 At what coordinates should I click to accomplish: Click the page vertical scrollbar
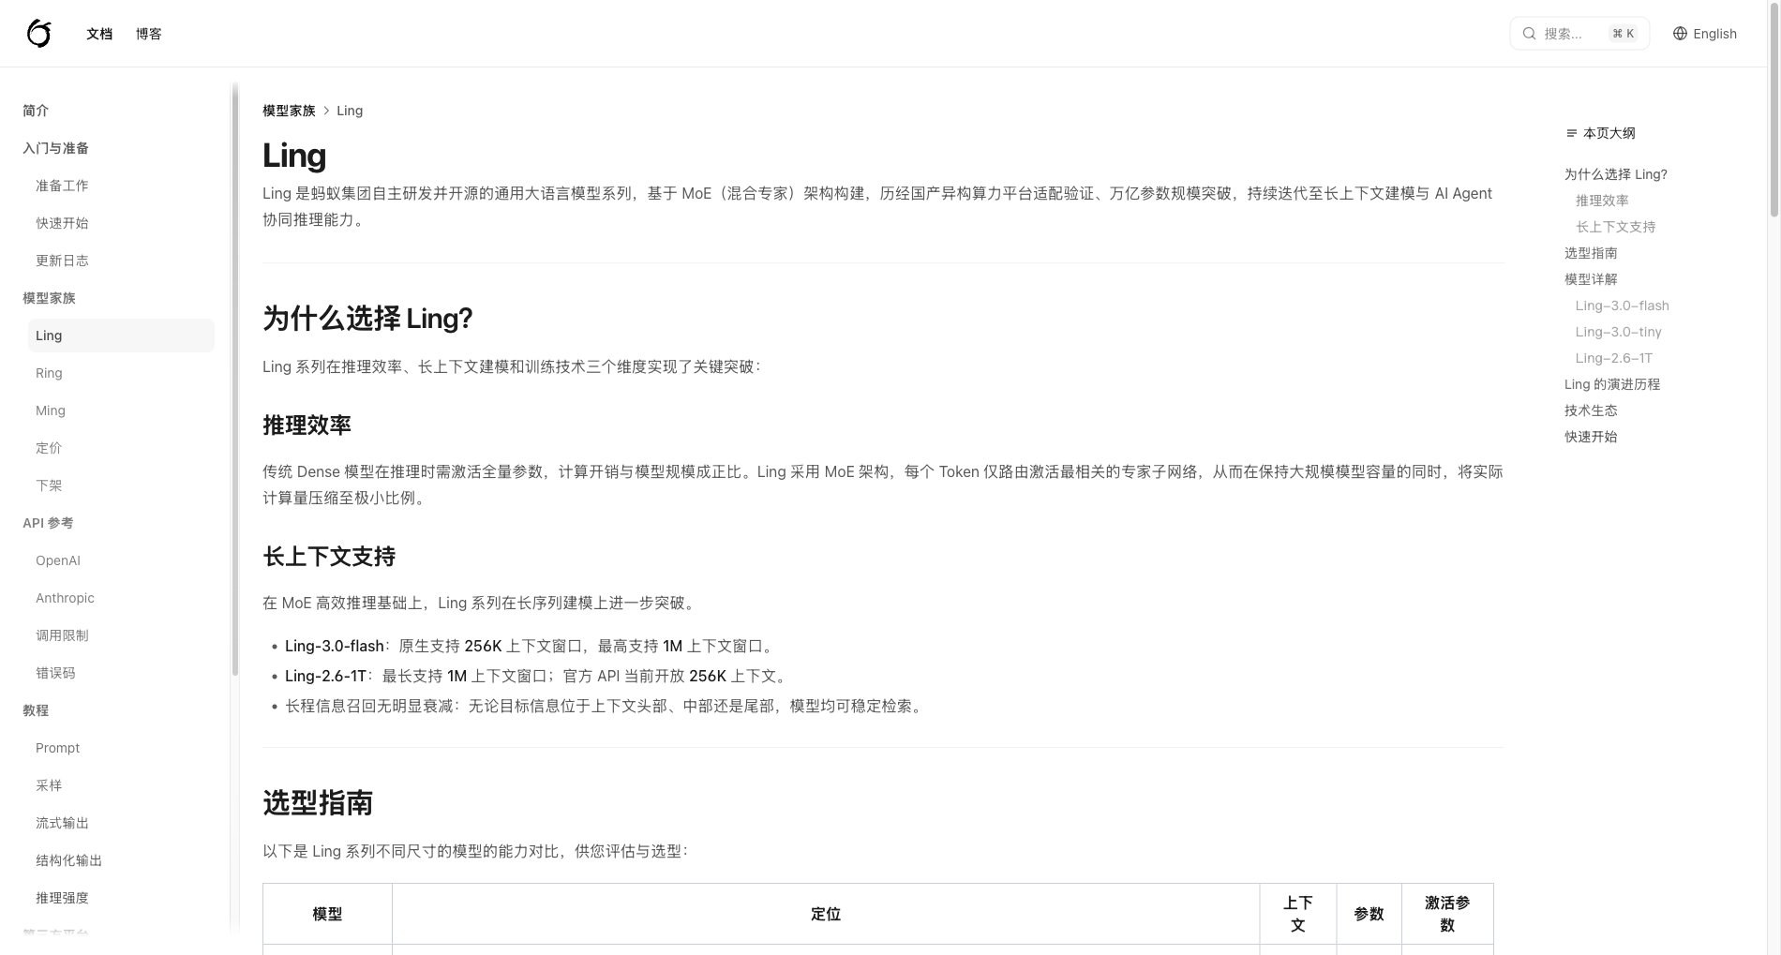pyautogui.click(x=1774, y=111)
